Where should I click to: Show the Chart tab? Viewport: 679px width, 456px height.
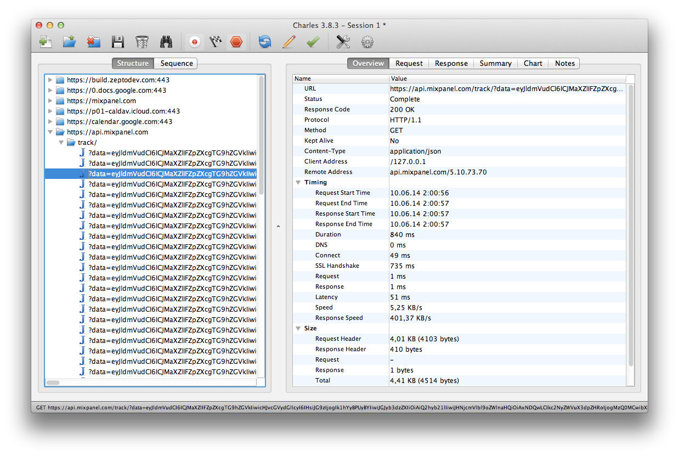click(x=533, y=63)
